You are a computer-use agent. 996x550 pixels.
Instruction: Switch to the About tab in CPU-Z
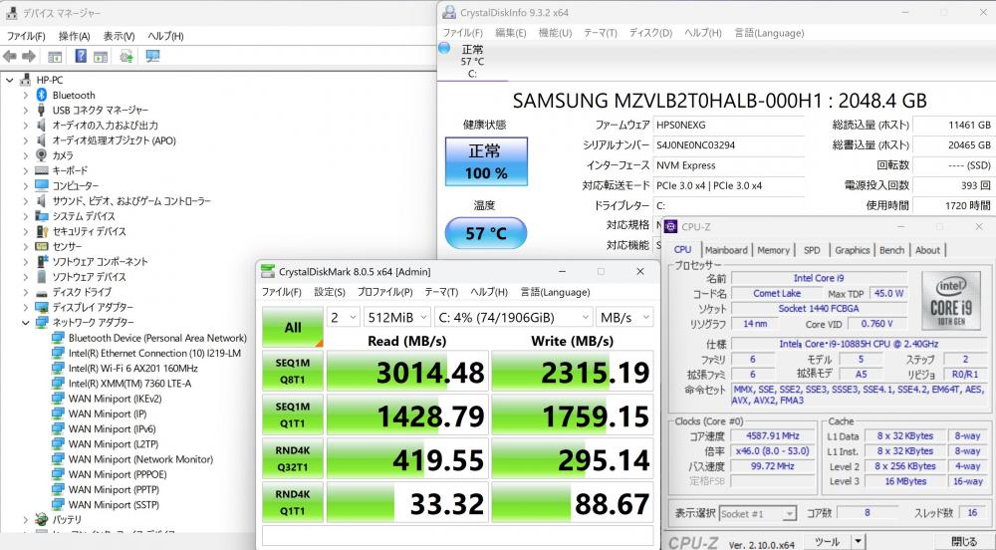(927, 250)
